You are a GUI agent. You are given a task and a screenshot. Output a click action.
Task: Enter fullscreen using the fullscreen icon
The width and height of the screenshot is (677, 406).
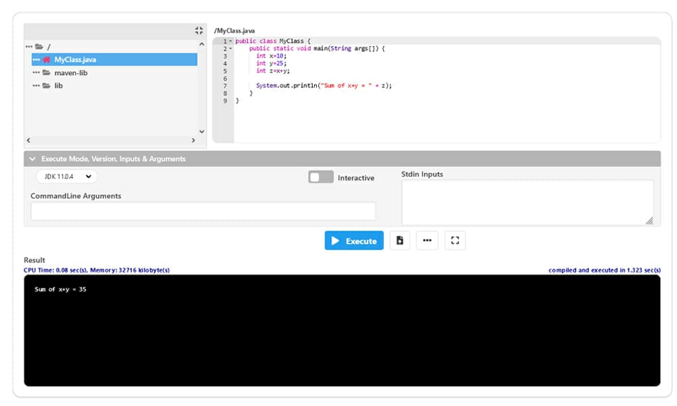pos(454,240)
